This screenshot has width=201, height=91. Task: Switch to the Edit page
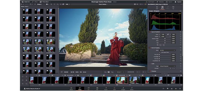(x=97, y=88)
